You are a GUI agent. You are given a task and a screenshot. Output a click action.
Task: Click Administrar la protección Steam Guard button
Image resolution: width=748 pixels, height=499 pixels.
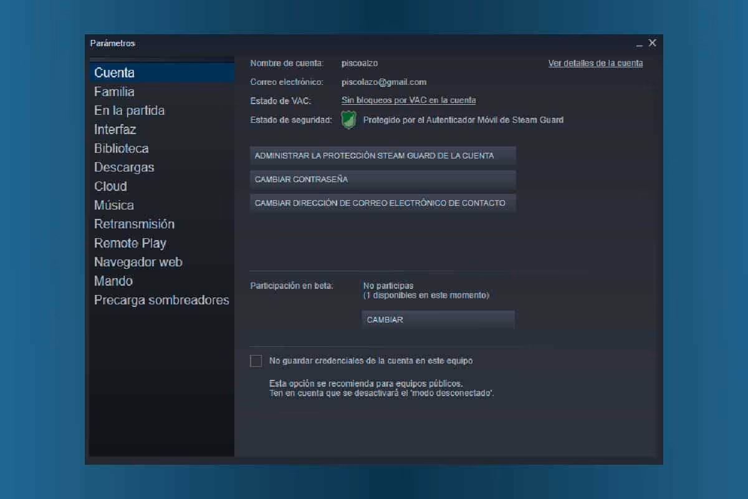point(383,155)
